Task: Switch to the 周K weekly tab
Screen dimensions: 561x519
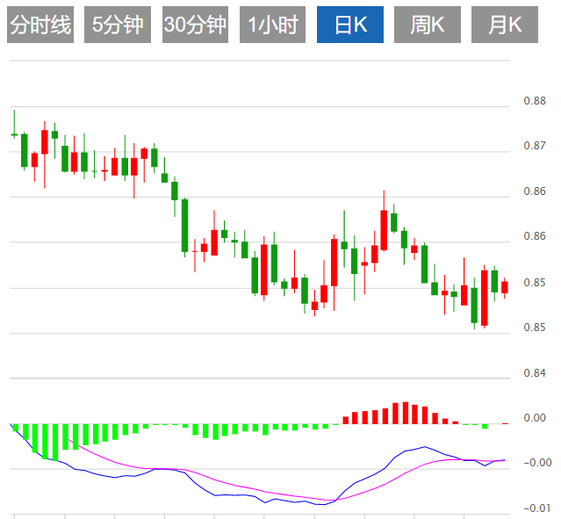Action: pyautogui.click(x=428, y=25)
